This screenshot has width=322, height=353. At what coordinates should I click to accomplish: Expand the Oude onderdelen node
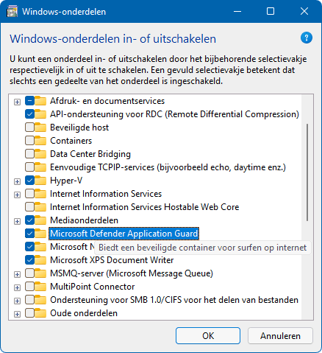(17, 314)
